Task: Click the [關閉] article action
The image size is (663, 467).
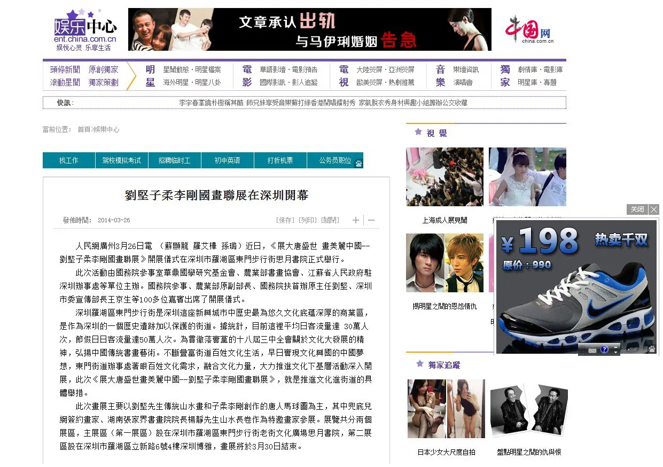Action: tap(330, 220)
